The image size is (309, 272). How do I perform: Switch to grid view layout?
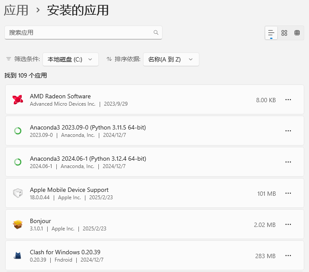[284, 33]
